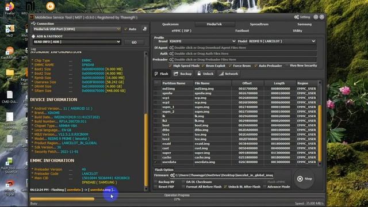Click the Auth file browse gear icon
Viewport: 368px width, 207px height.
point(171,53)
